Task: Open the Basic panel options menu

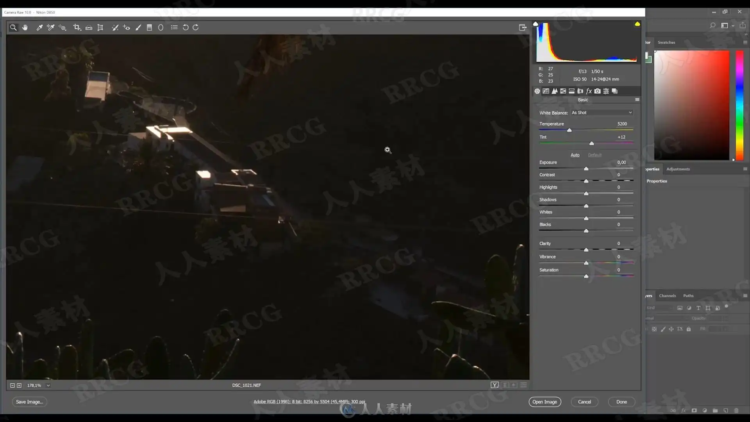Action: pyautogui.click(x=637, y=100)
